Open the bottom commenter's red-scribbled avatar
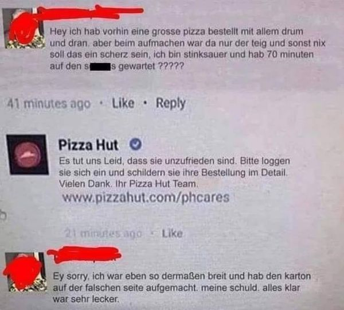Viewport: 344px width, 310px height. (25, 272)
